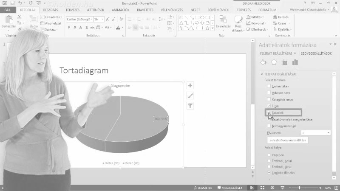Clear all formatting icon

point(122,19)
